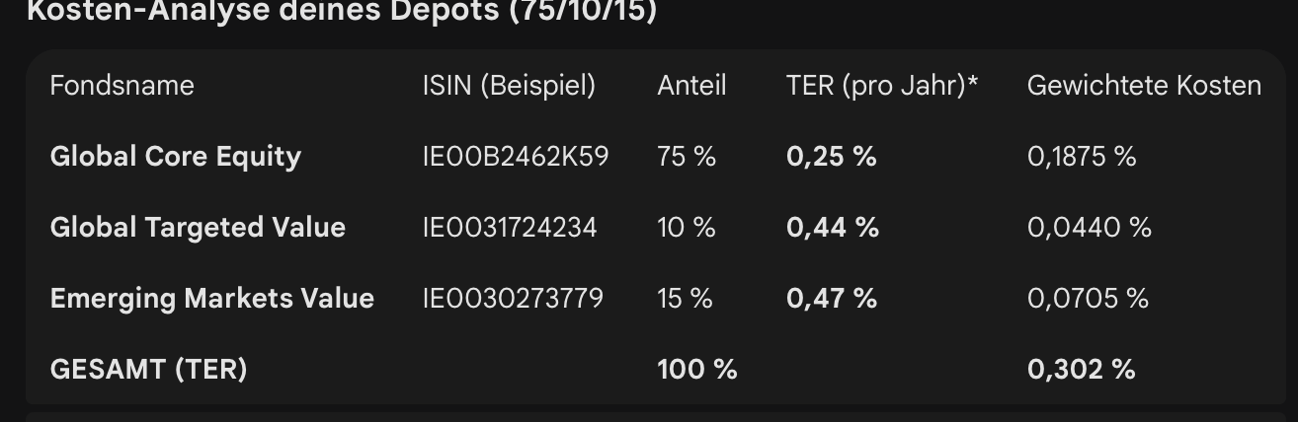1298x422 pixels.
Task: Click the GESAMT (TER) row label
Action: pyautogui.click(x=148, y=370)
